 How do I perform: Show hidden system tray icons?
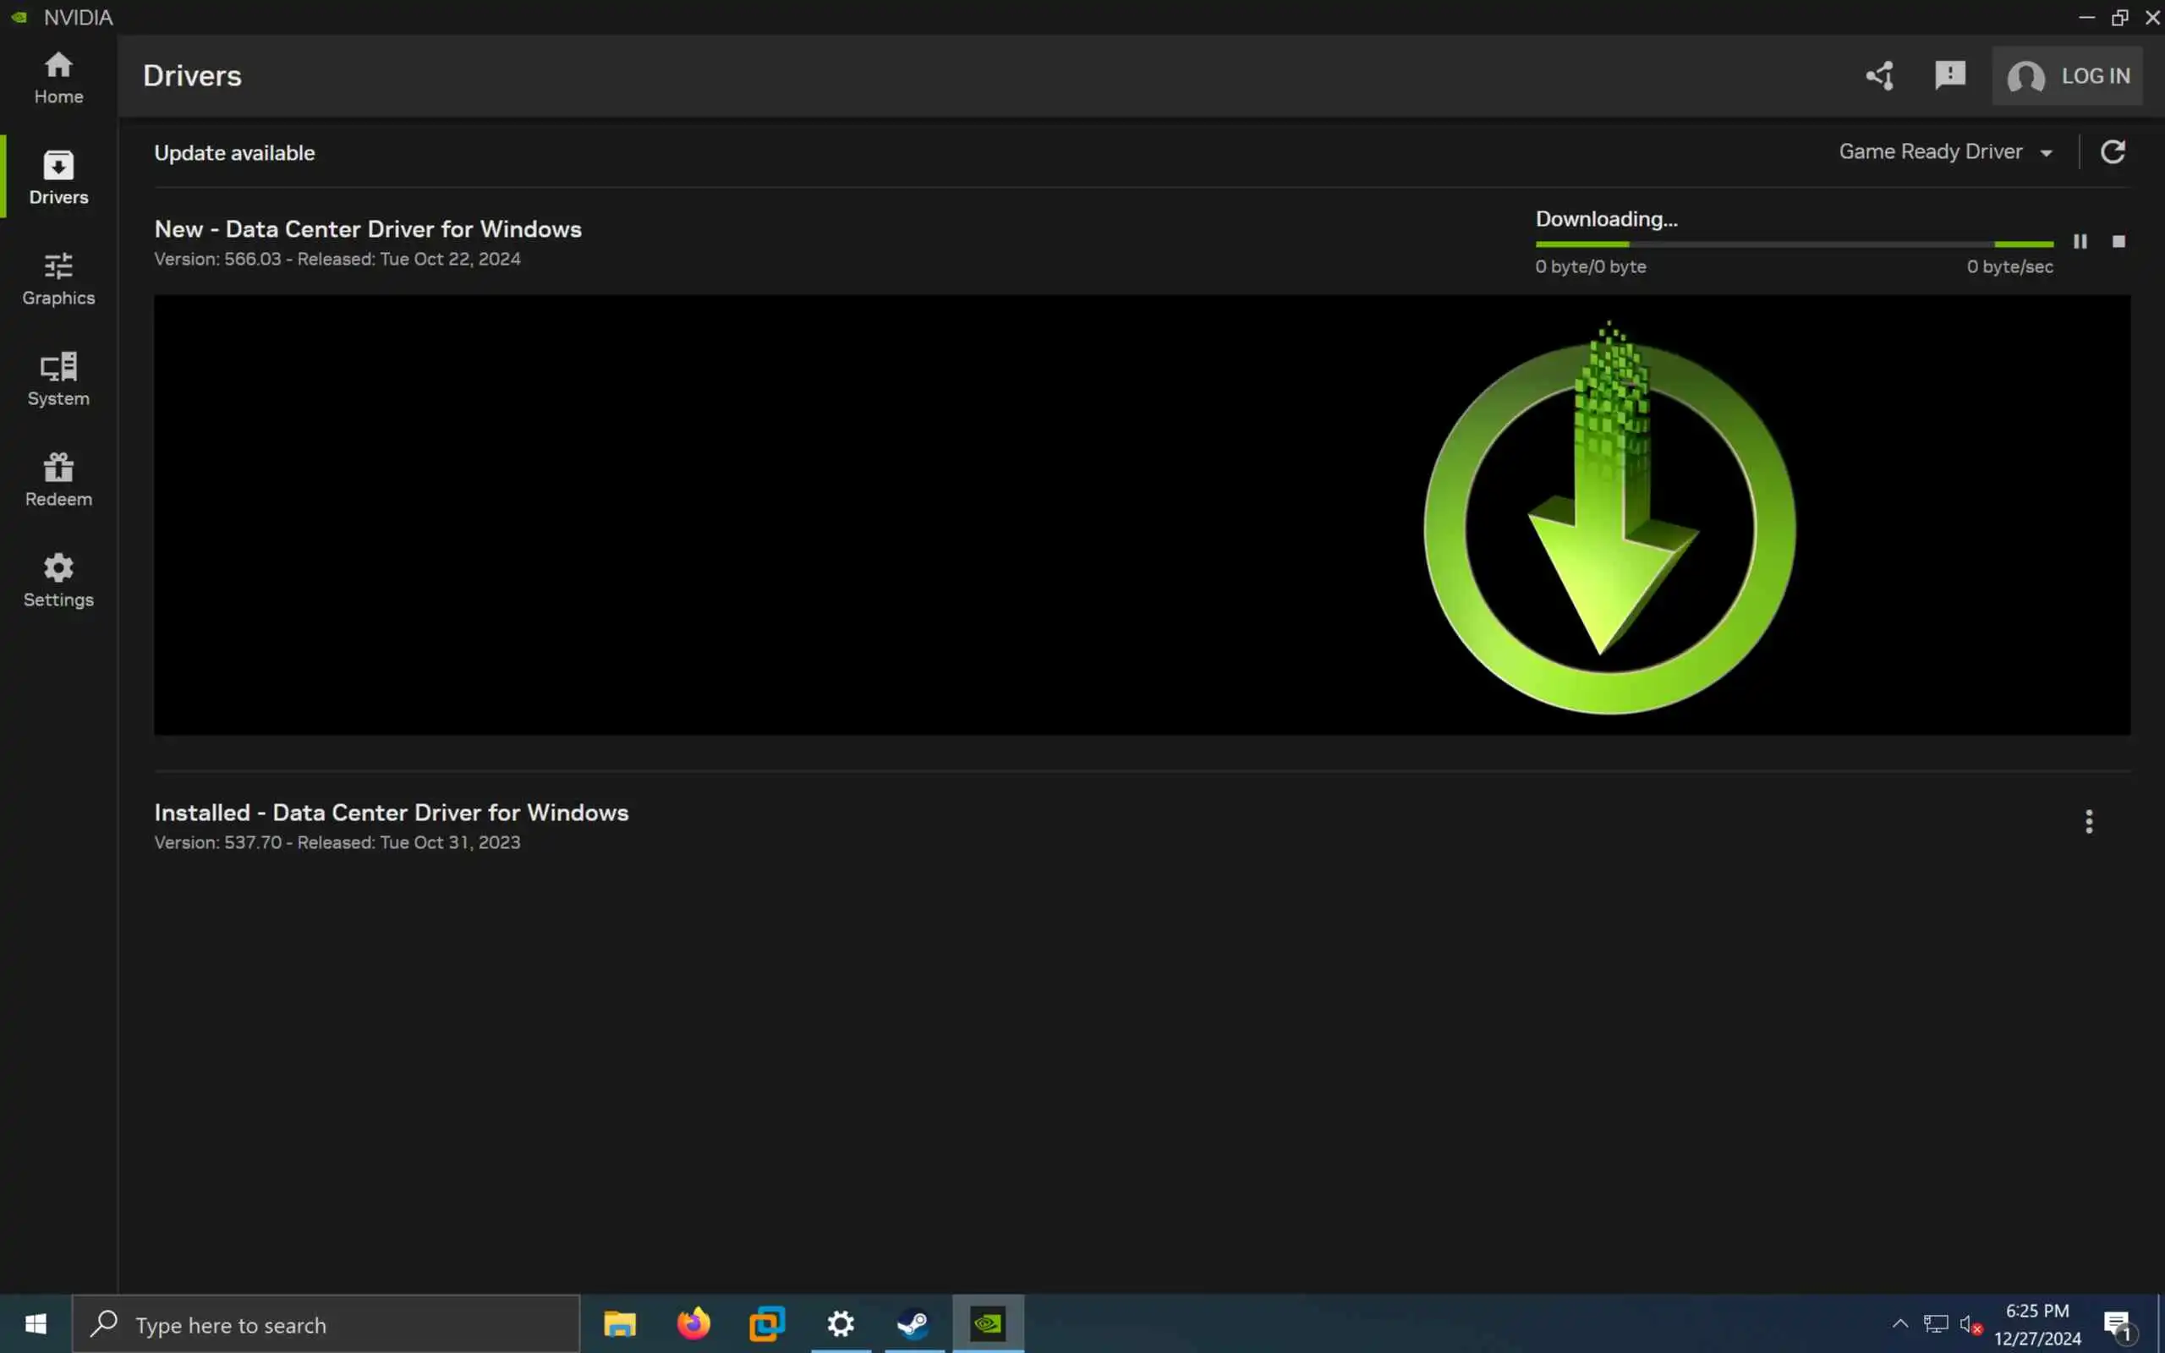(x=1899, y=1323)
